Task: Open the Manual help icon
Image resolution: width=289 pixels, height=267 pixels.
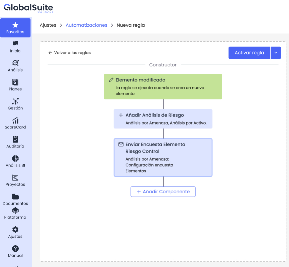Action: coord(15,249)
